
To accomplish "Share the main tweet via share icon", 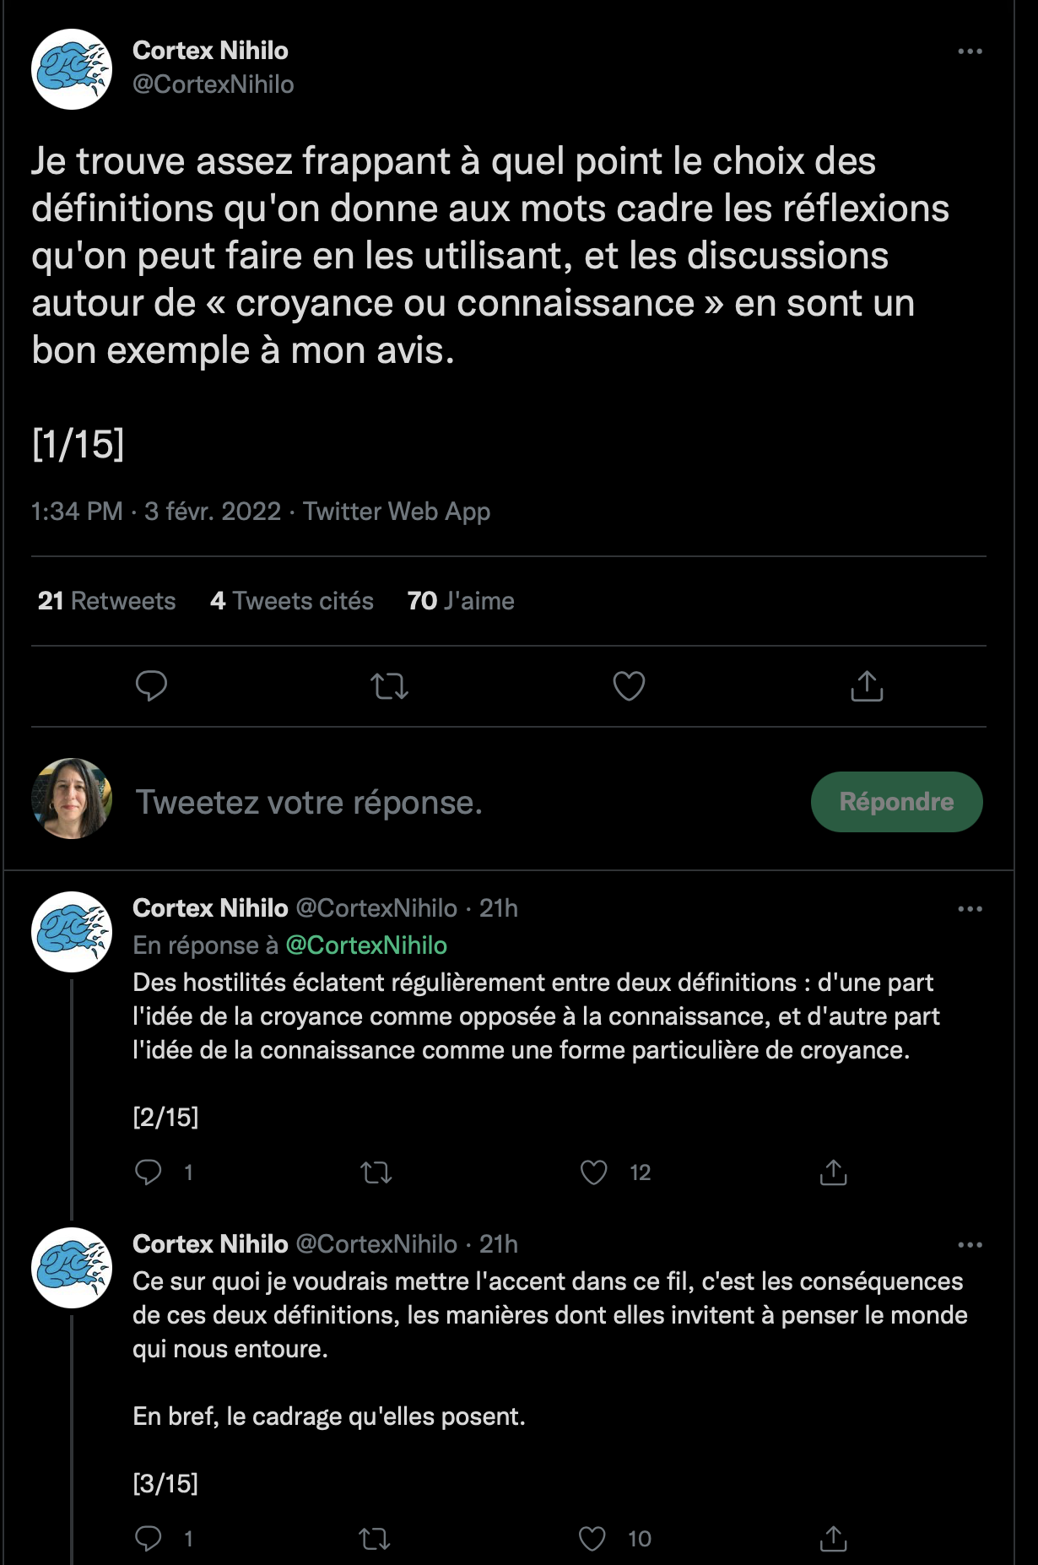I will (x=867, y=685).
